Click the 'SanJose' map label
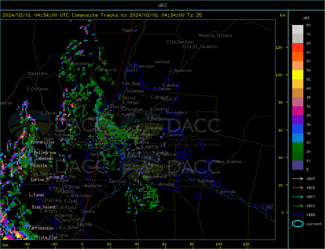The height and width of the screenshot is (249, 325). [162, 62]
